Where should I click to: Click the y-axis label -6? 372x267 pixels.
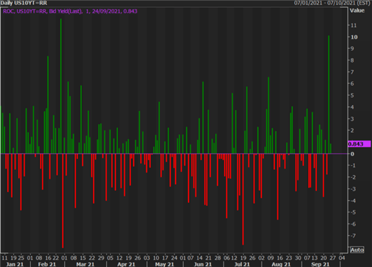(353, 224)
